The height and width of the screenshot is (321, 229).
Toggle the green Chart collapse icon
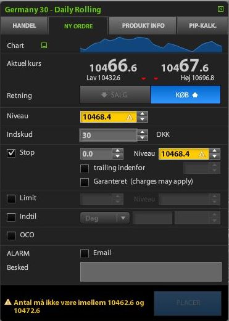44,45
